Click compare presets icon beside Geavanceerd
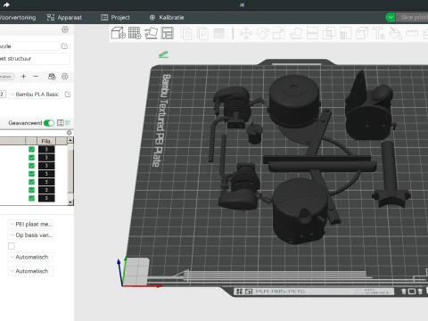The width and height of the screenshot is (428, 321). click(61, 123)
